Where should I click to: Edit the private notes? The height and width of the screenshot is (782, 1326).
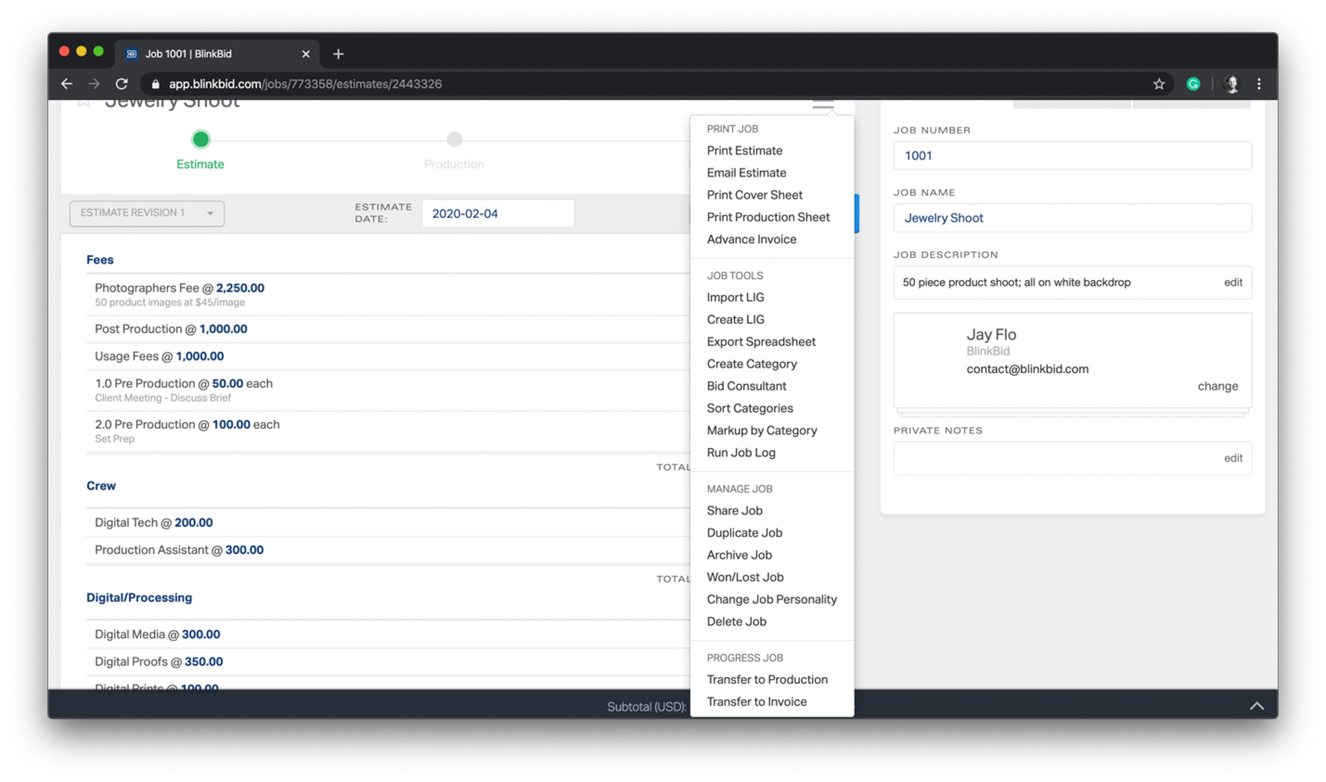(1233, 458)
